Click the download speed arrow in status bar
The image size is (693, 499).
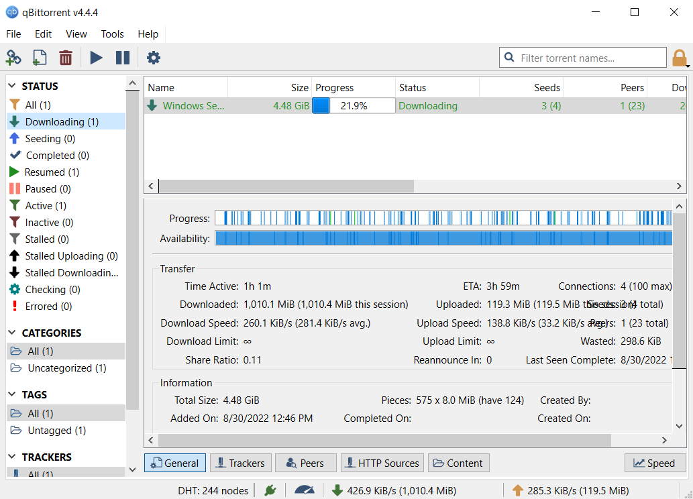337,490
